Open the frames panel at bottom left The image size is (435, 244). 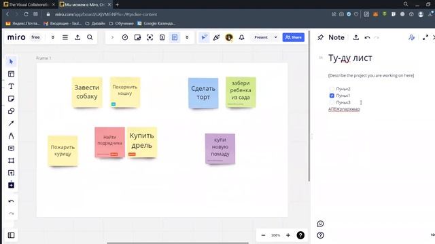coord(11,235)
